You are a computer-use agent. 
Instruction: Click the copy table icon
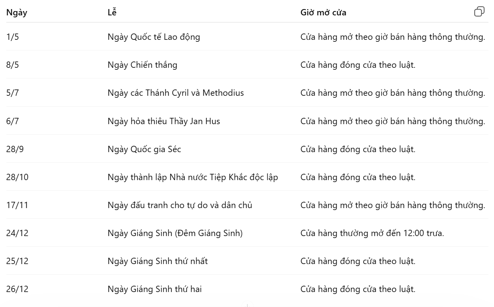pos(479,12)
